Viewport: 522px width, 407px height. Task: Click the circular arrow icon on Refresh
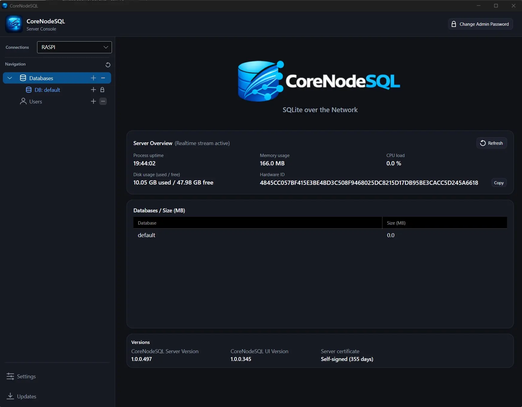click(483, 143)
